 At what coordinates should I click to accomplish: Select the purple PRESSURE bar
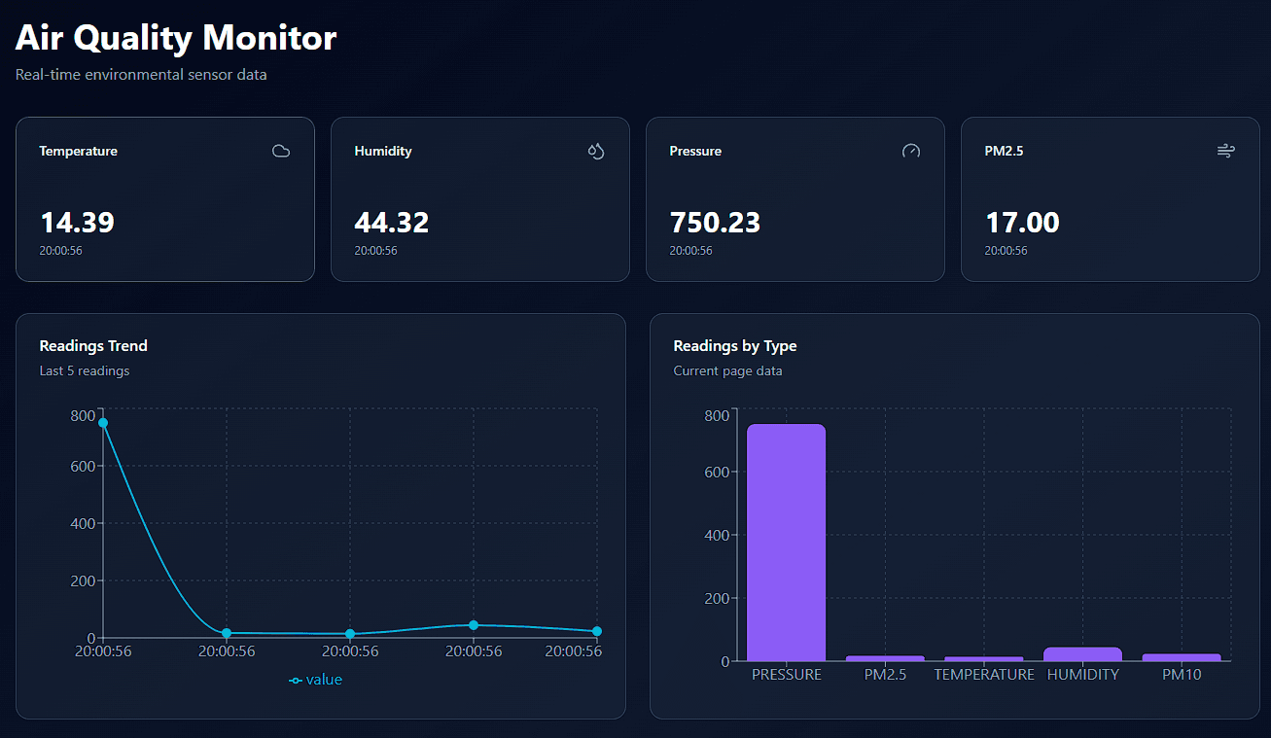786,543
